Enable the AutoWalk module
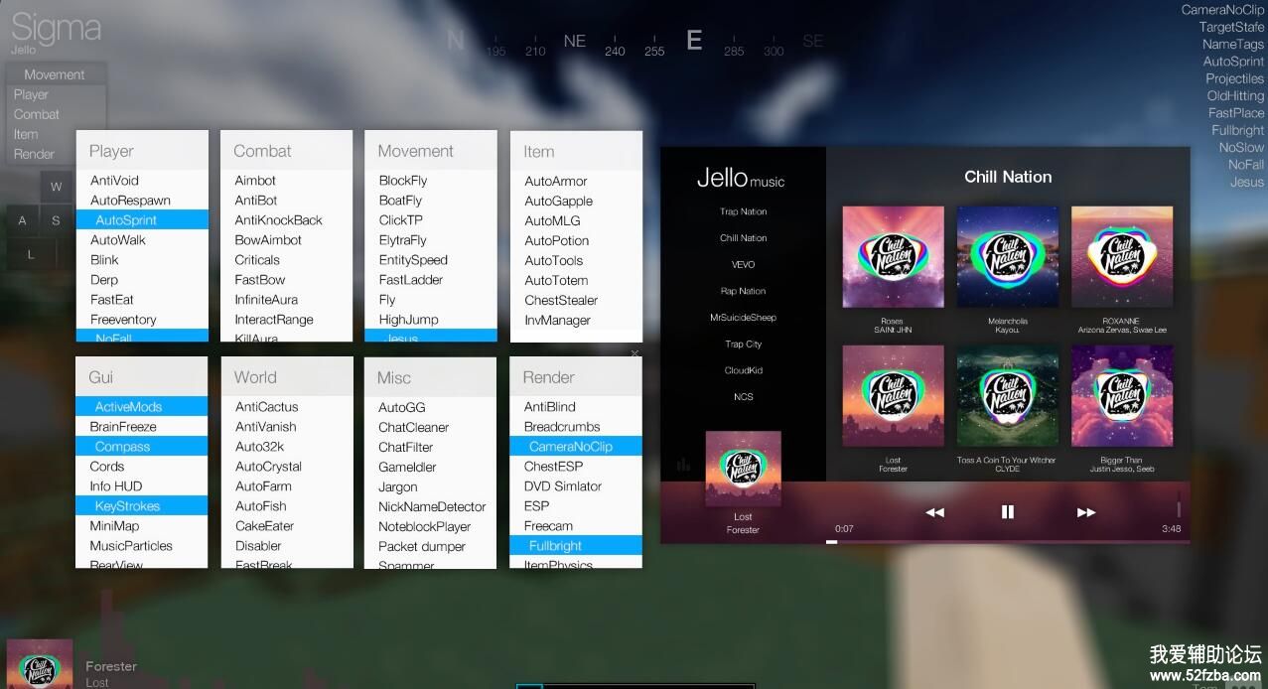The image size is (1268, 689). coord(142,240)
